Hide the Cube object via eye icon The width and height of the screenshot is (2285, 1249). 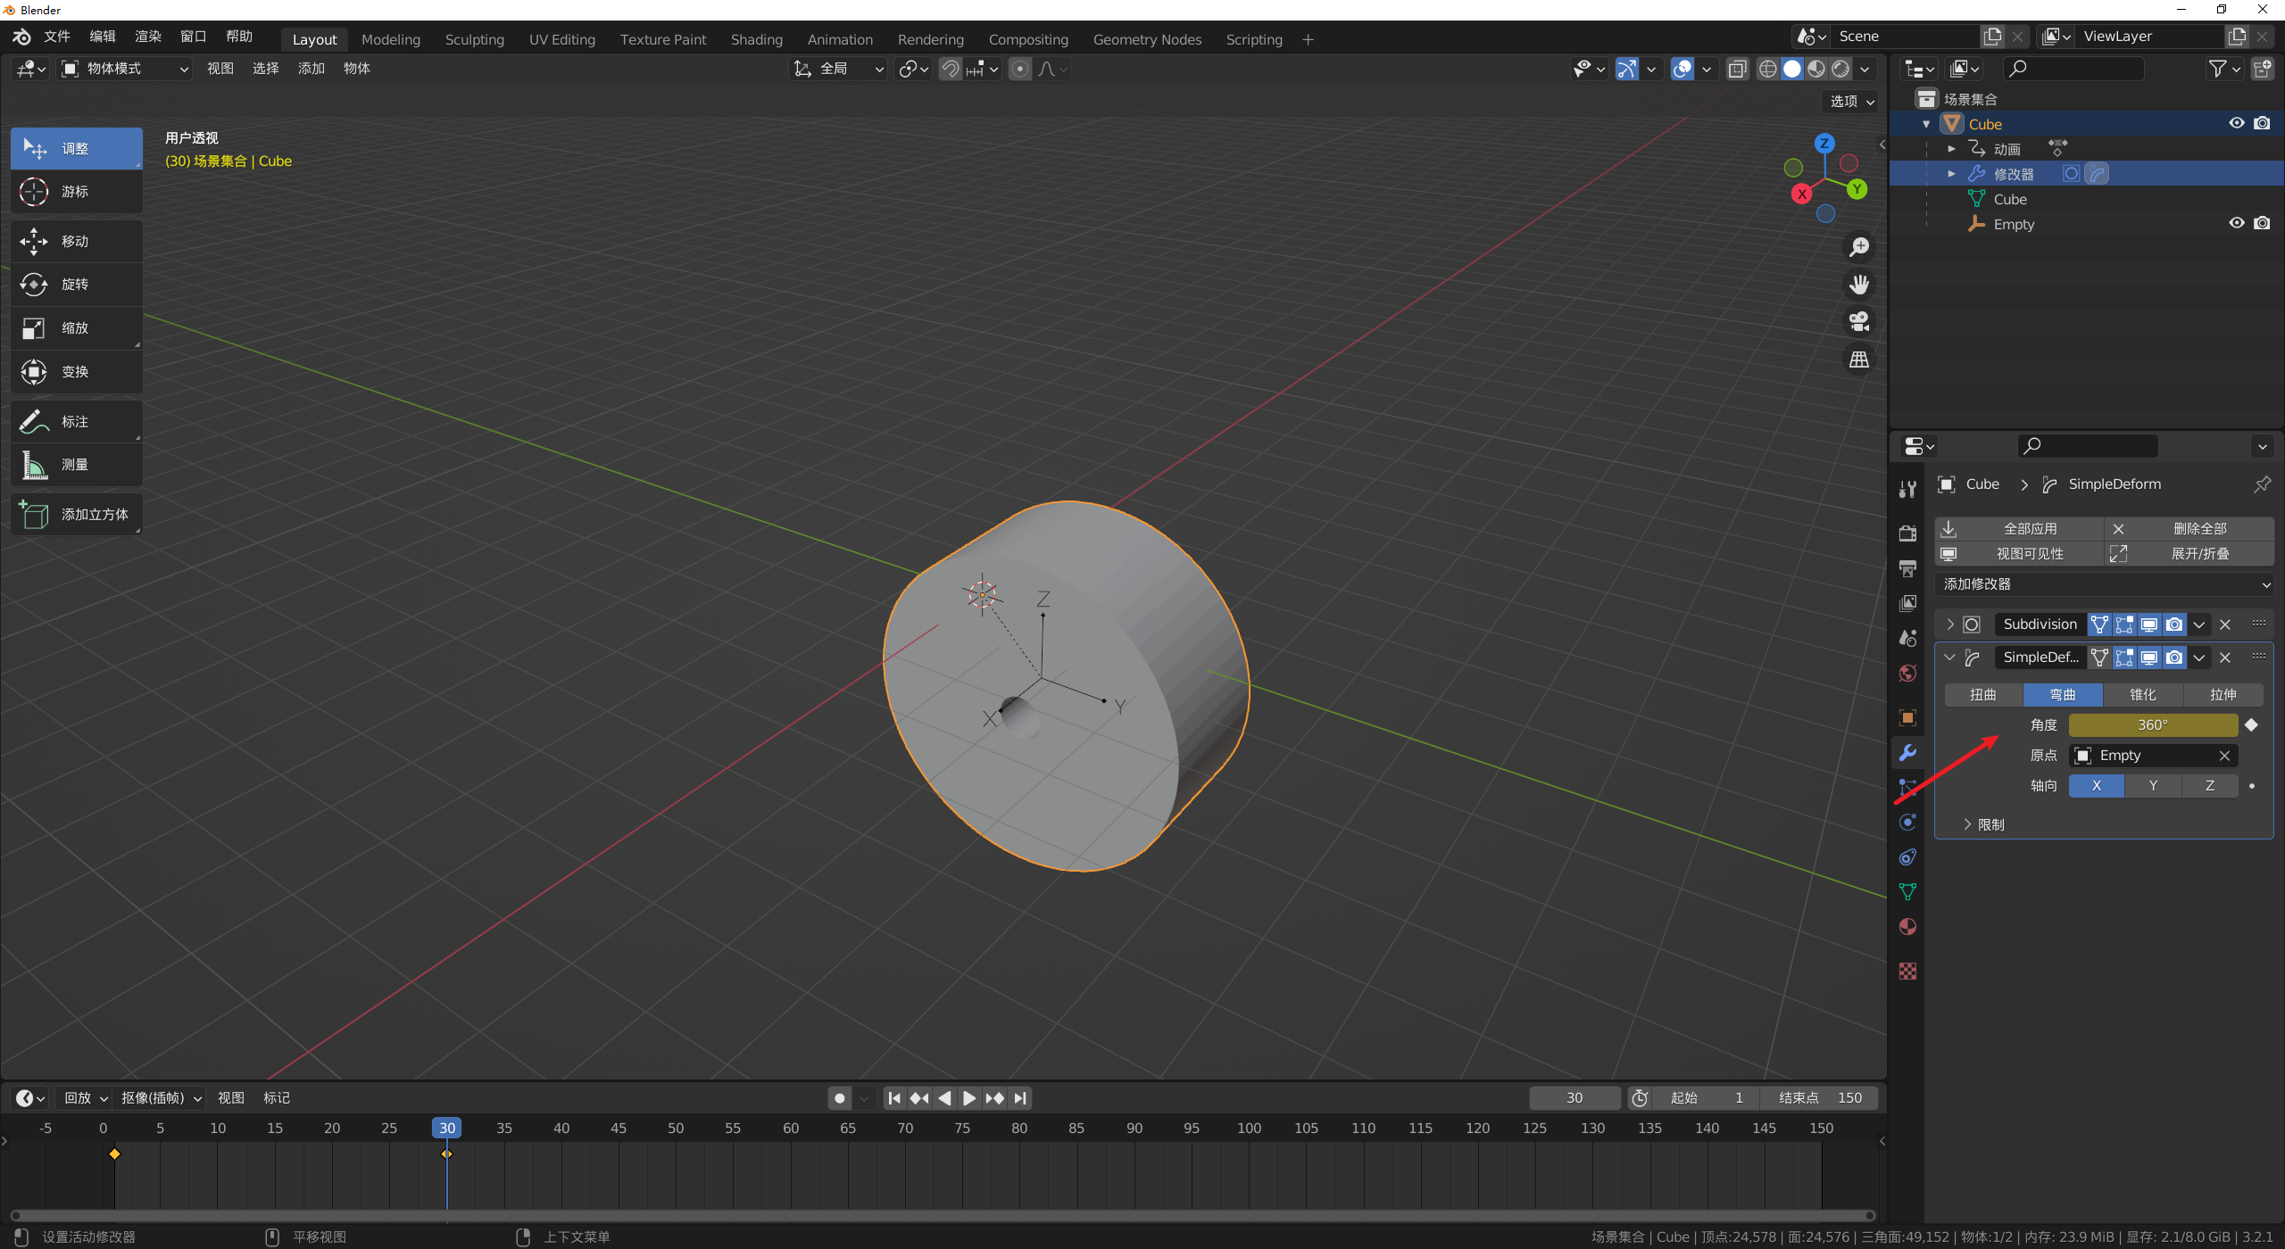[2236, 124]
